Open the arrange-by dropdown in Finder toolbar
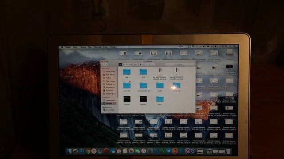The image size is (284, 159). (x=135, y=64)
